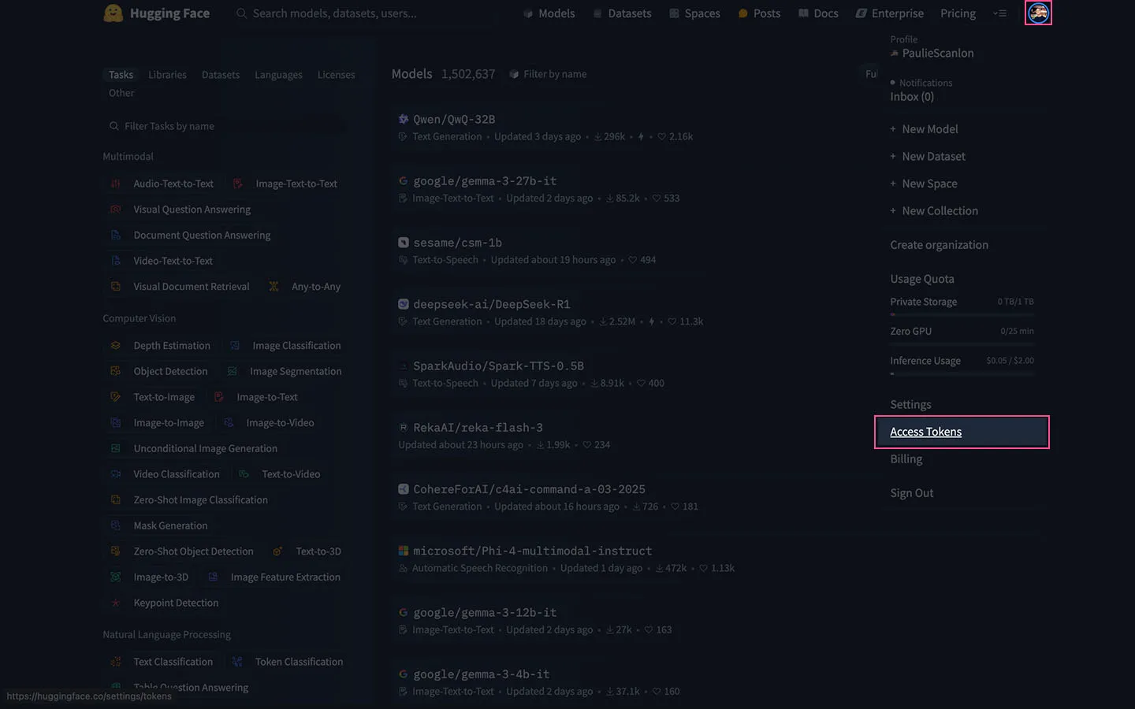The height and width of the screenshot is (709, 1135).
Task: Click the Private Storage usage bar
Action: 962,314
